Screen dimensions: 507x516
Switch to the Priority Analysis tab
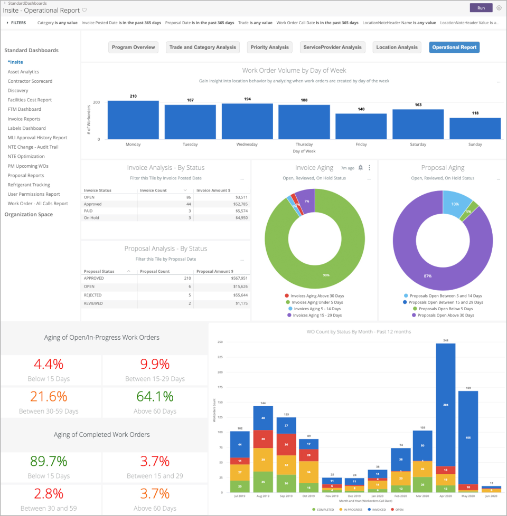[x=269, y=47]
